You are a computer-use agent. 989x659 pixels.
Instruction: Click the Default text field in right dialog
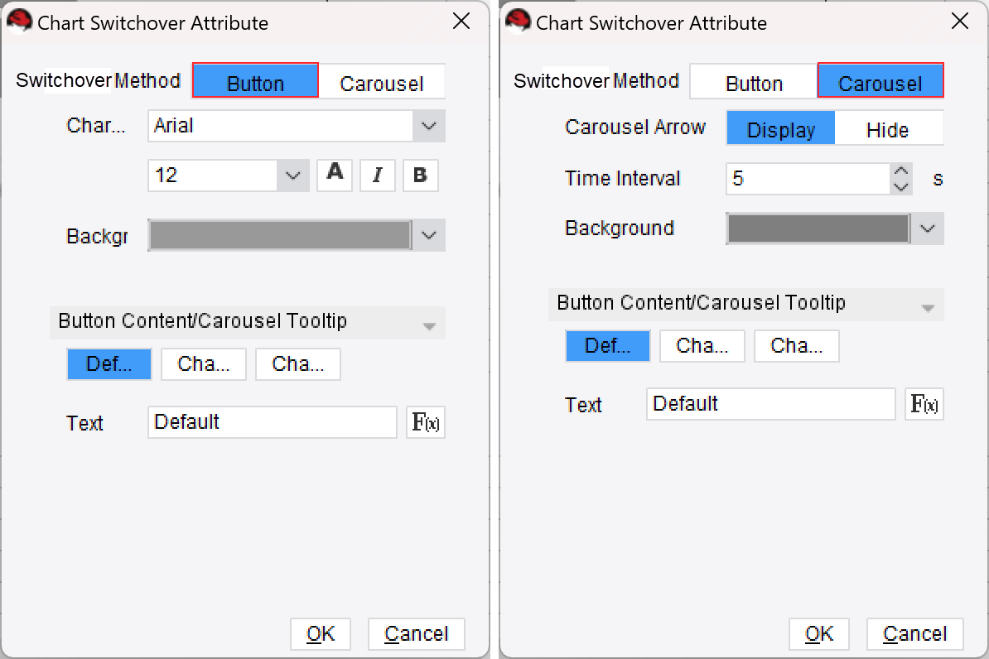click(x=771, y=404)
